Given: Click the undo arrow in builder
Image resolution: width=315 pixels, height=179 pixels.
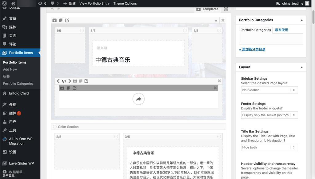Looking at the screenshot, I should (52, 9).
